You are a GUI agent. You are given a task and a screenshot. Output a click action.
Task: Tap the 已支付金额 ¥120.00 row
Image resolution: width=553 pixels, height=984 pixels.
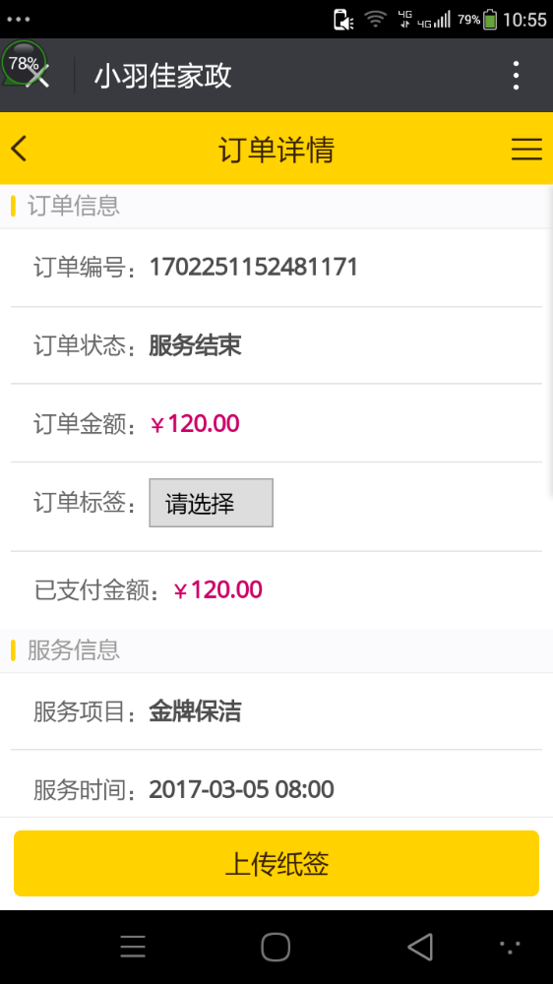[x=276, y=589]
